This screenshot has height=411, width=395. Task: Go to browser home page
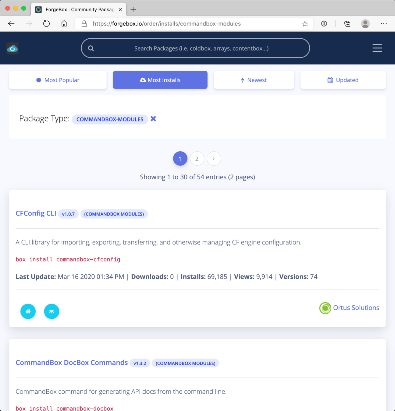pos(64,24)
